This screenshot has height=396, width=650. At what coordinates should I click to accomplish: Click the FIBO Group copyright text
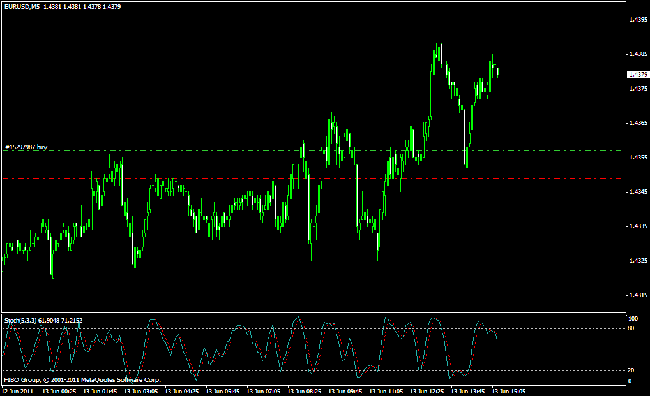pyautogui.click(x=82, y=380)
